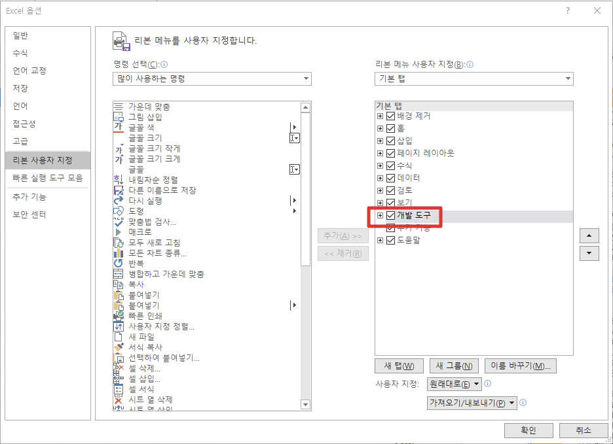Viewport: 613px width, 444px height.
Task: Open the 고급 options category
Action: [x=48, y=141]
